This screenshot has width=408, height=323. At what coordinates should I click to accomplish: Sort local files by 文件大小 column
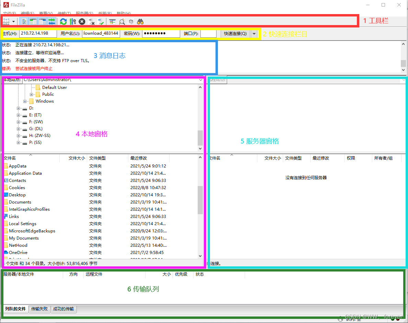point(73,158)
